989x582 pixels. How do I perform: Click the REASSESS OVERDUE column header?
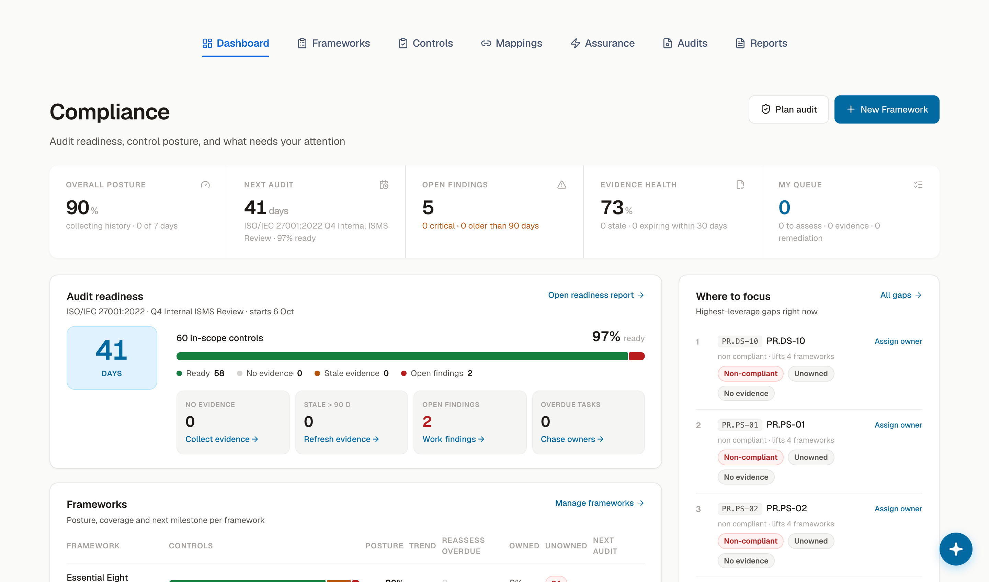coord(463,546)
